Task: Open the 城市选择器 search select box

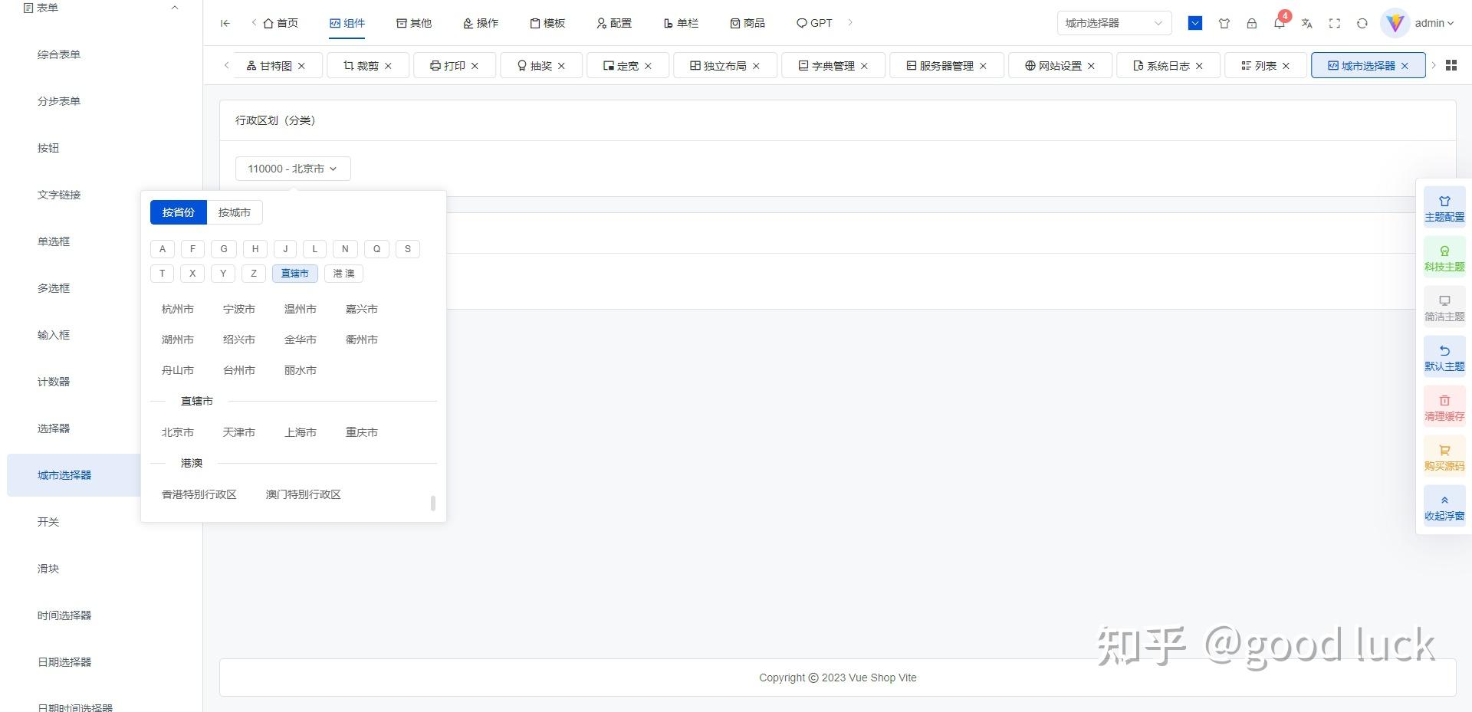Action: point(1115,23)
